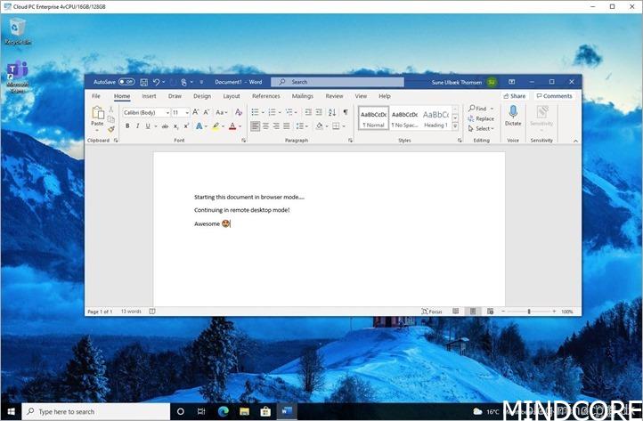Underline text with the U button

point(148,126)
